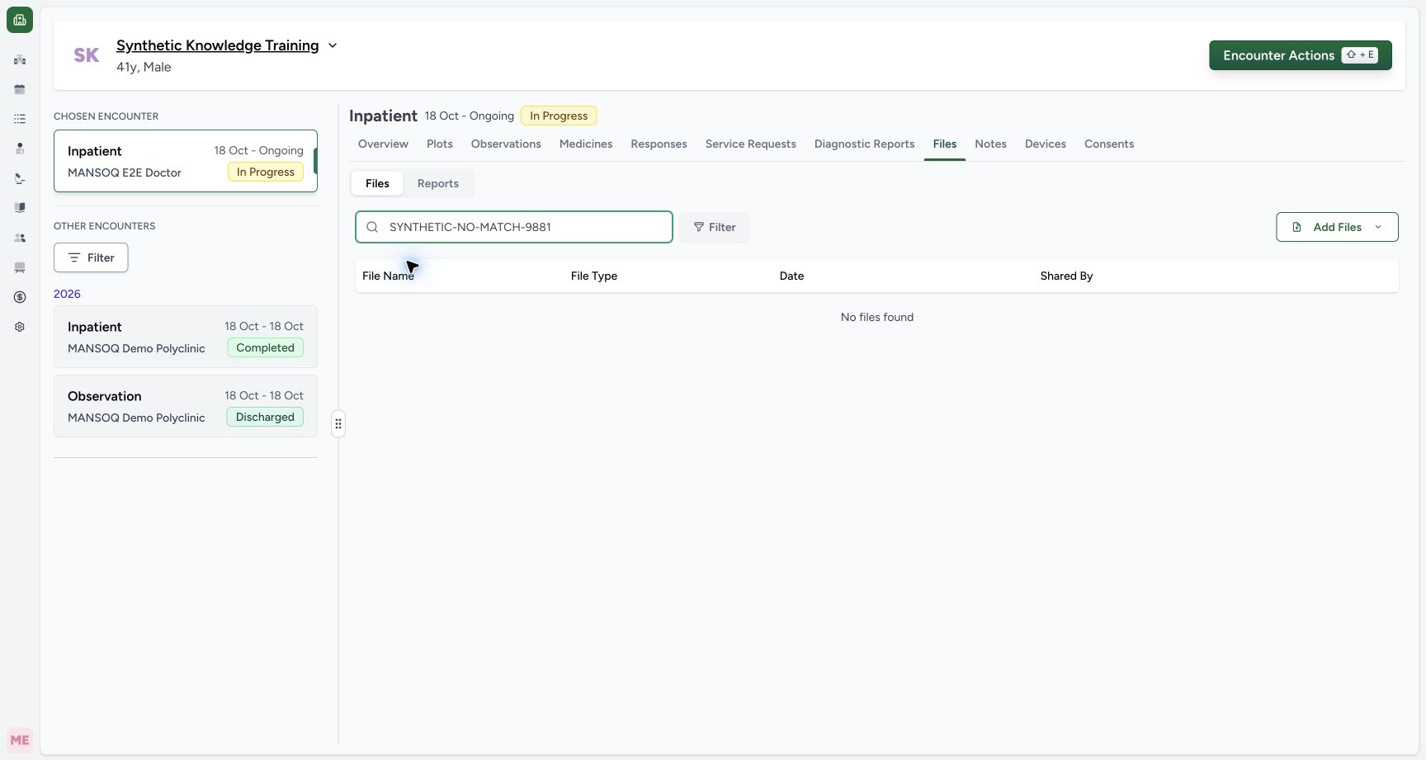Open the microscope lab sidebar icon
Viewport: 1426px width, 760px height.
point(20,178)
